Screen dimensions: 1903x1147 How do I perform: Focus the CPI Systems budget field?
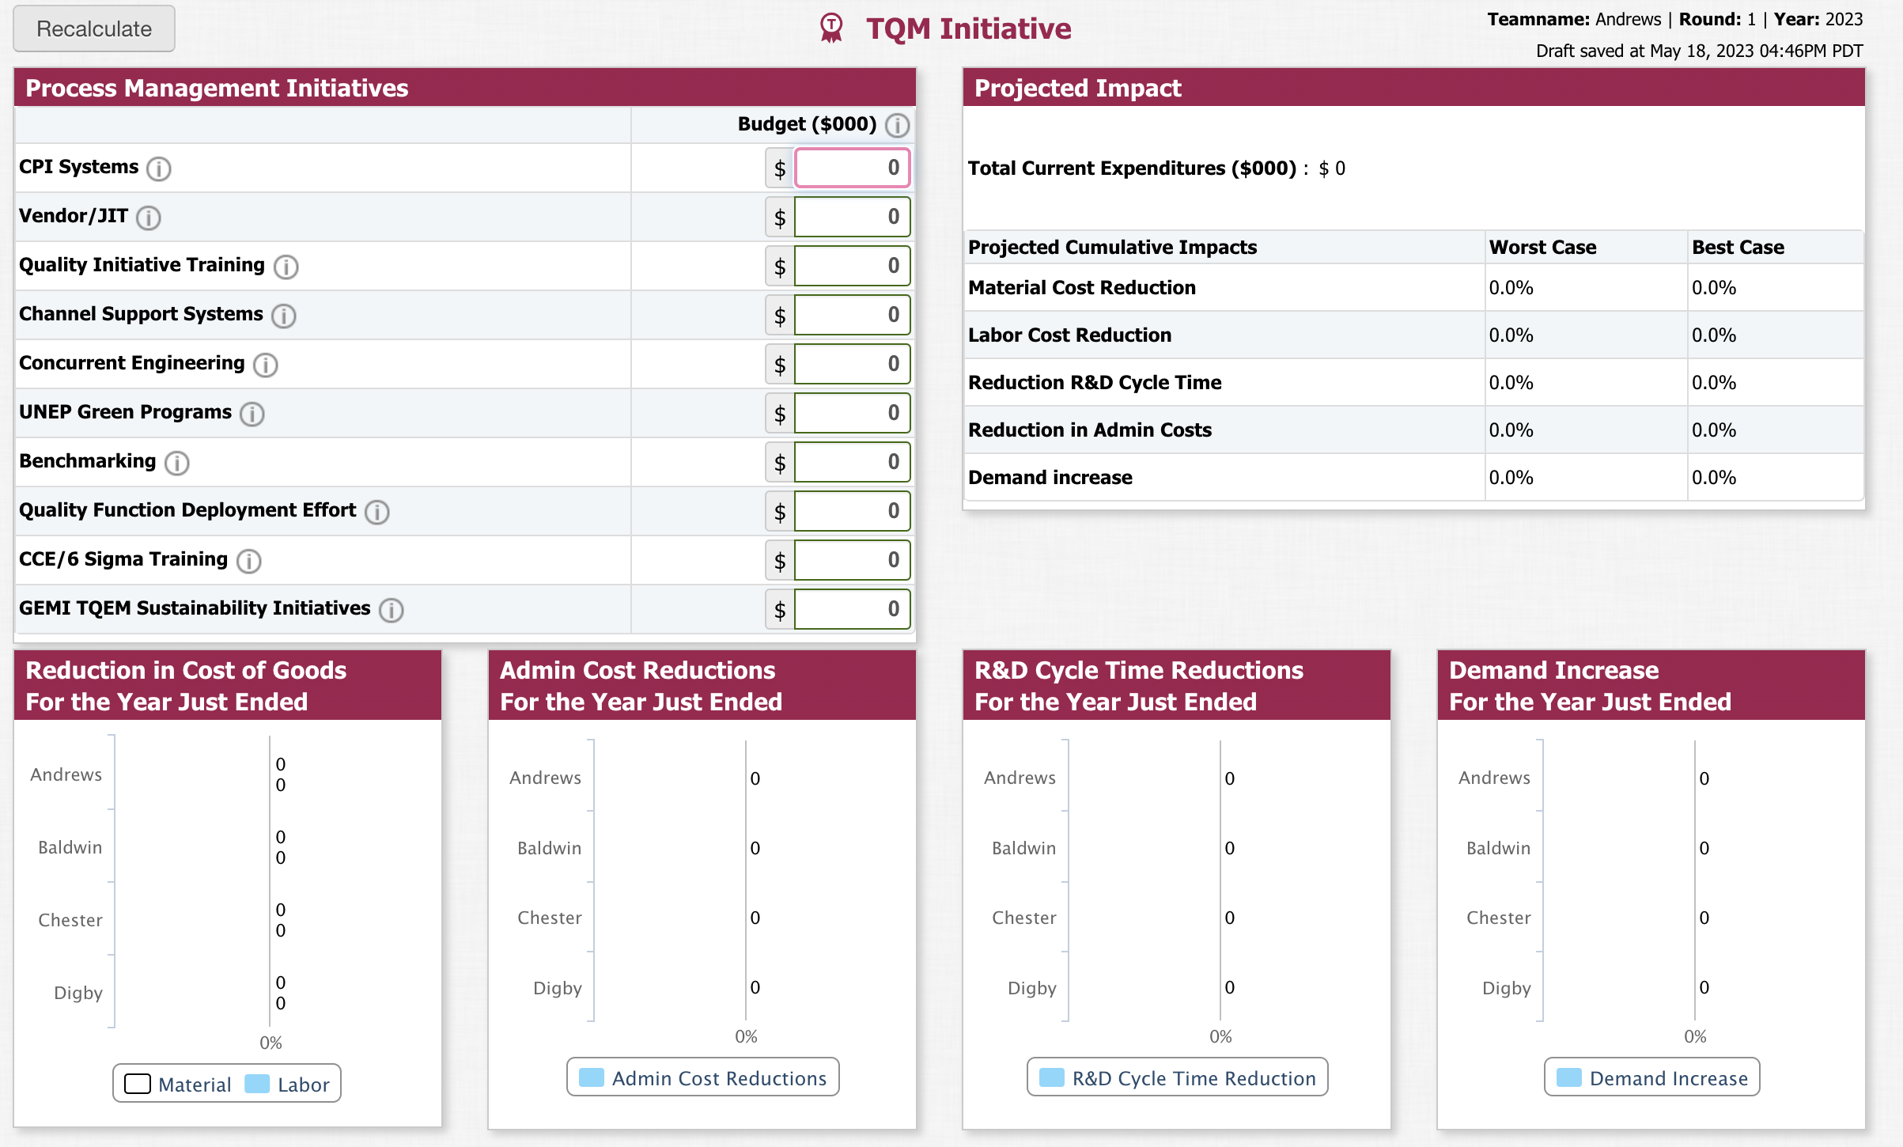[x=853, y=168]
